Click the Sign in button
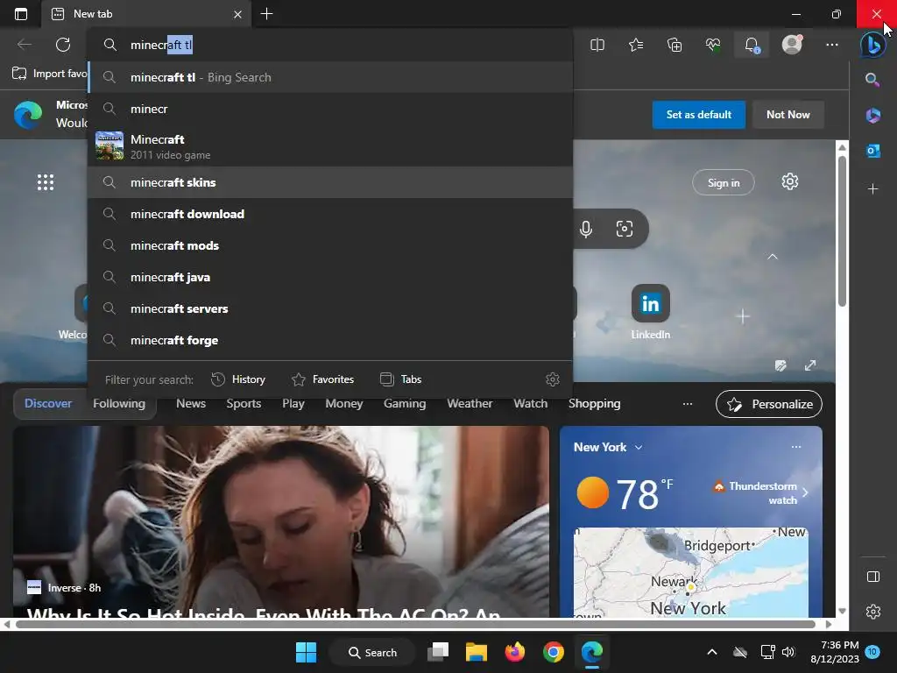Viewport: 897px width, 673px height. 723,182
